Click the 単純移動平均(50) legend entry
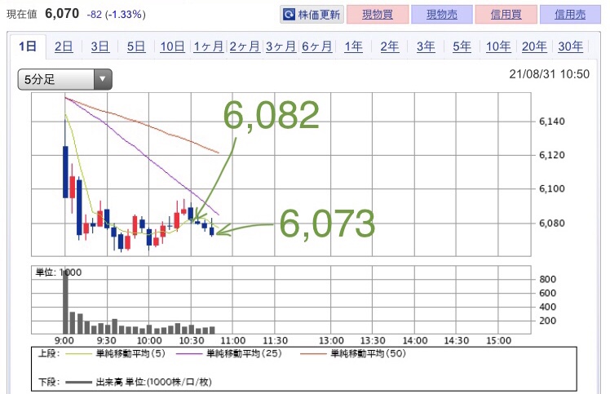The width and height of the screenshot is (610, 394). tap(353, 353)
